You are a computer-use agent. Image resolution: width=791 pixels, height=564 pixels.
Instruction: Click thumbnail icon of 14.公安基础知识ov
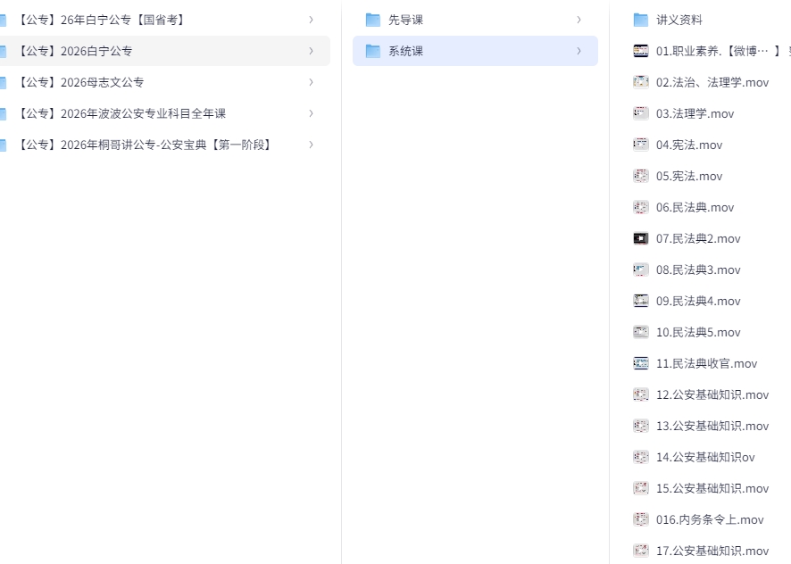tap(641, 458)
